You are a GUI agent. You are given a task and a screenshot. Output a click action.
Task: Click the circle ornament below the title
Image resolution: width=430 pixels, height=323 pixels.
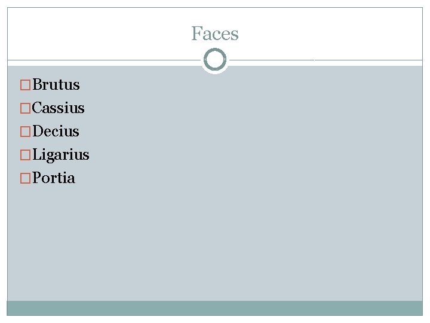tap(215, 53)
